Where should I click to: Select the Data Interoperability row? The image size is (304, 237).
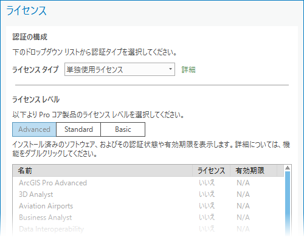pos(148,229)
